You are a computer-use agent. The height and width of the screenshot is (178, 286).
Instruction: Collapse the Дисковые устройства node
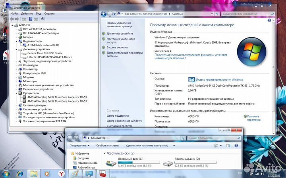tap(16, 49)
